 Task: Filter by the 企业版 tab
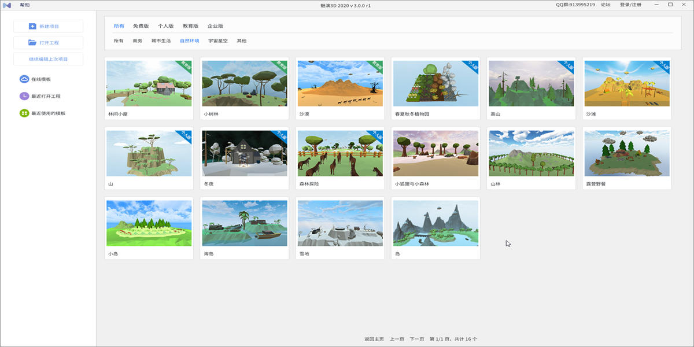click(x=215, y=26)
